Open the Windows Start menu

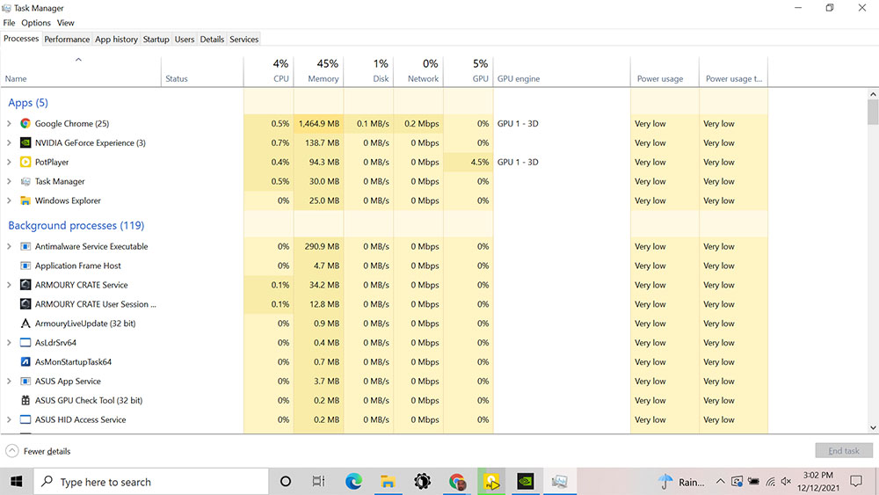coord(16,482)
